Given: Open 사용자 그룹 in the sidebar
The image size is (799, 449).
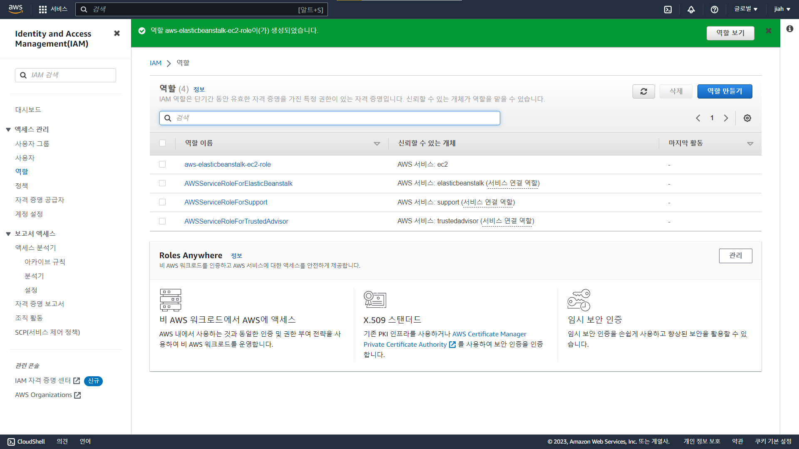Looking at the screenshot, I should tap(32, 144).
